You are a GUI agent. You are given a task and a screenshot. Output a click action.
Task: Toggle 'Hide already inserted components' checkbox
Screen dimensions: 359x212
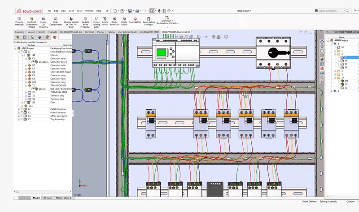(x=15, y=41)
